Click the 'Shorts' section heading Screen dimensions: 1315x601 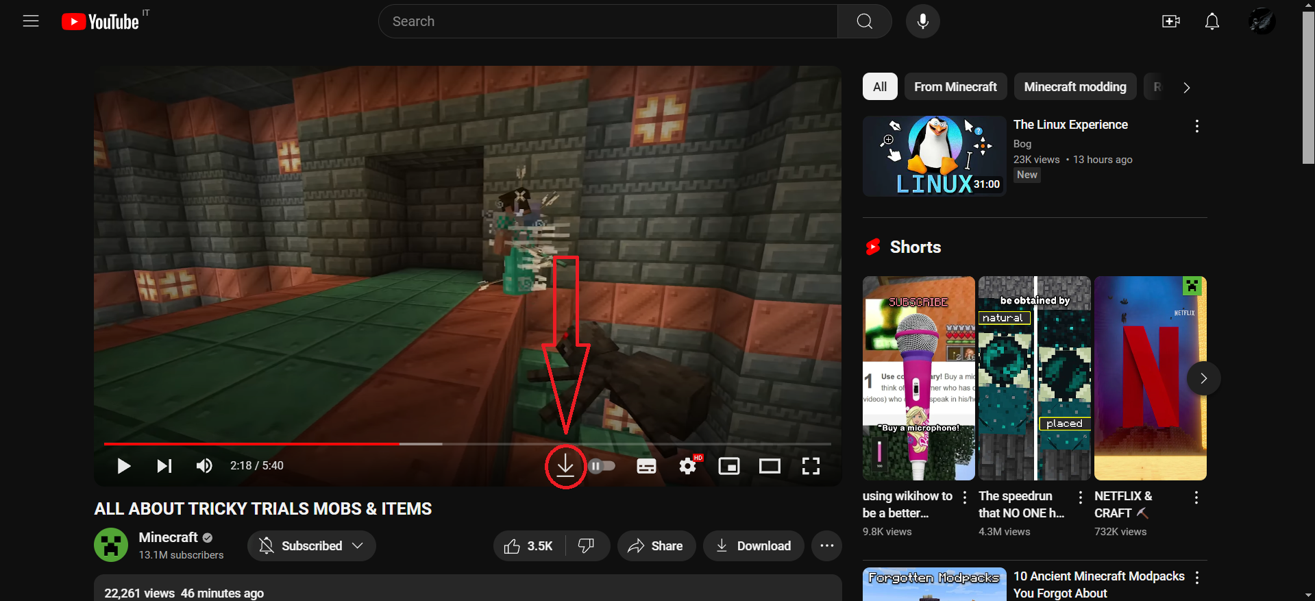coord(915,247)
